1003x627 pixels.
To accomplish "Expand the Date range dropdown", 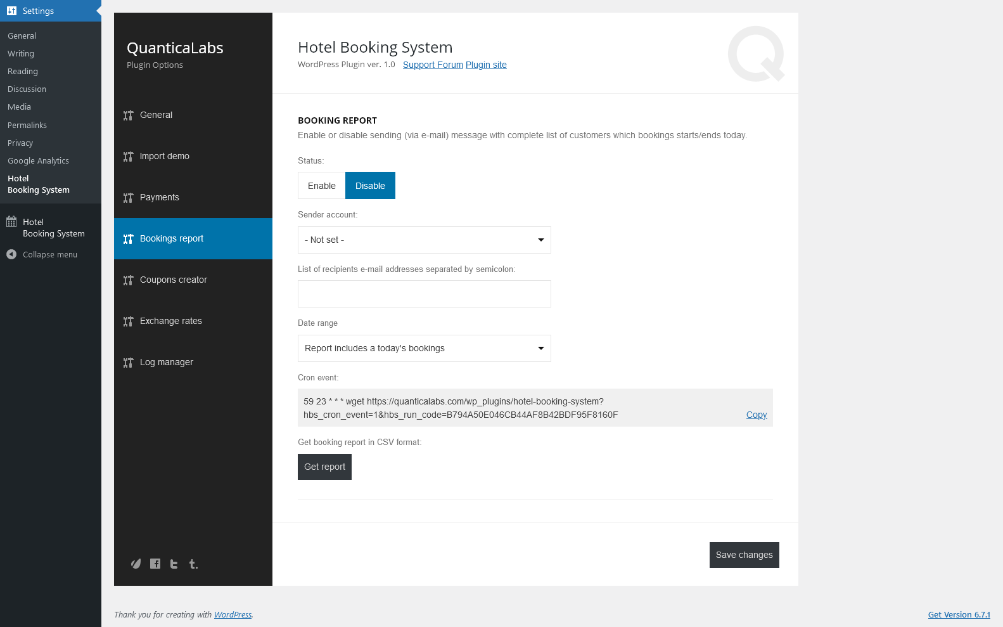I will (424, 348).
